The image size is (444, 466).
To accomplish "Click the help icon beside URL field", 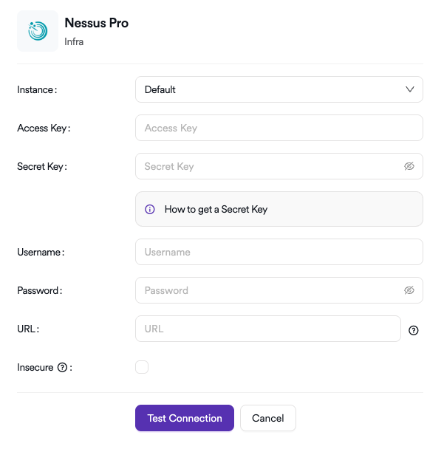I will pos(414,330).
